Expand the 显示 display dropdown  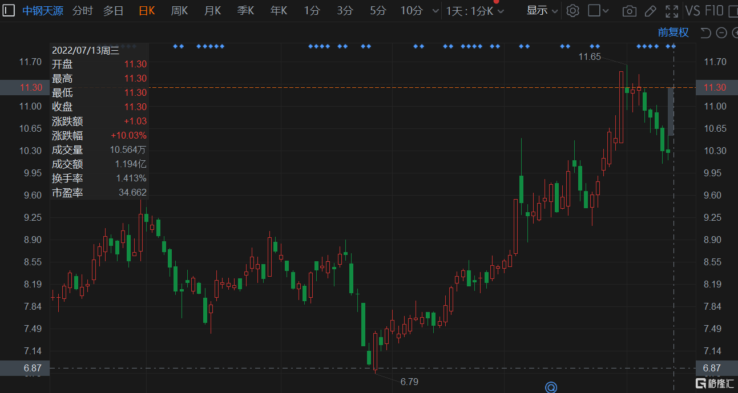click(542, 11)
